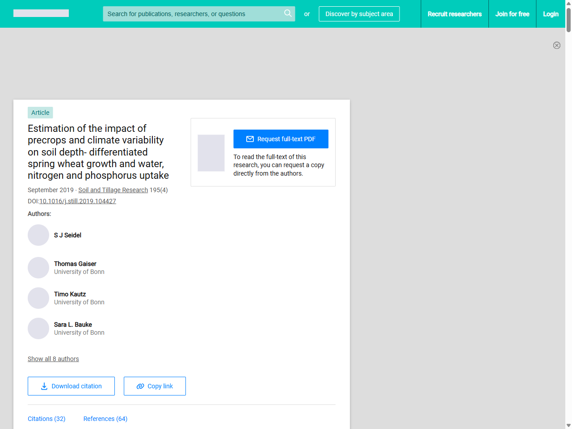Open S J Seidel's profile avatar
This screenshot has width=572, height=429.
[38, 235]
